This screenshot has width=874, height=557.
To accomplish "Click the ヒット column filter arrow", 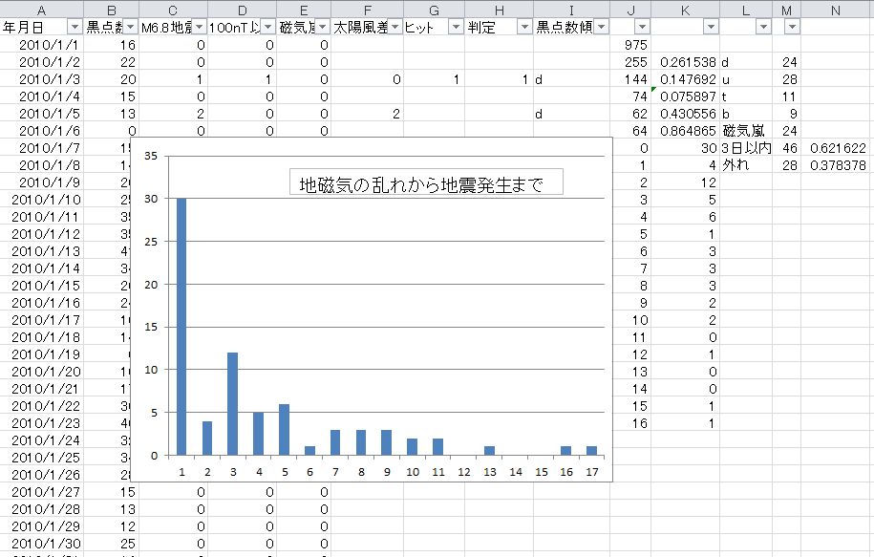I will click(x=456, y=27).
